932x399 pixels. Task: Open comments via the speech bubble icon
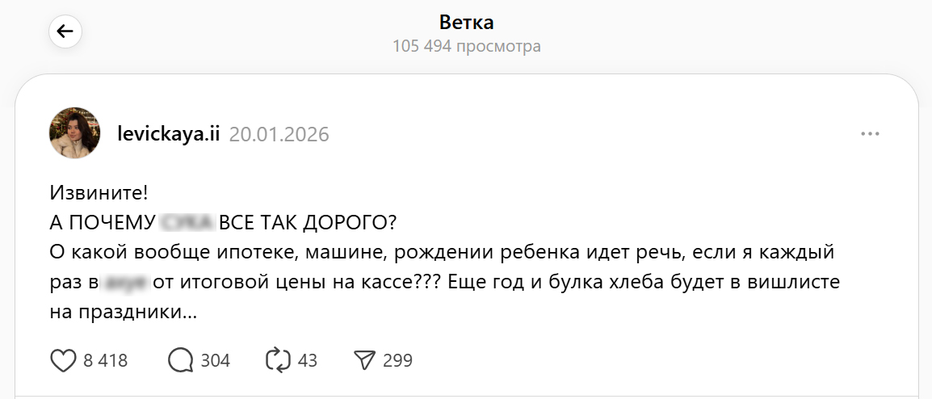179,360
